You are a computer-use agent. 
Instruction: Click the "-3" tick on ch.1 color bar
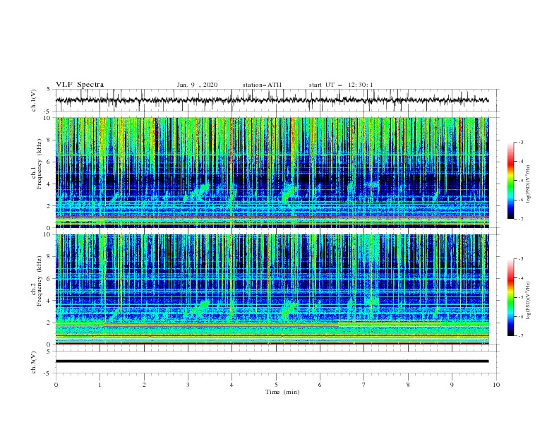(x=520, y=143)
